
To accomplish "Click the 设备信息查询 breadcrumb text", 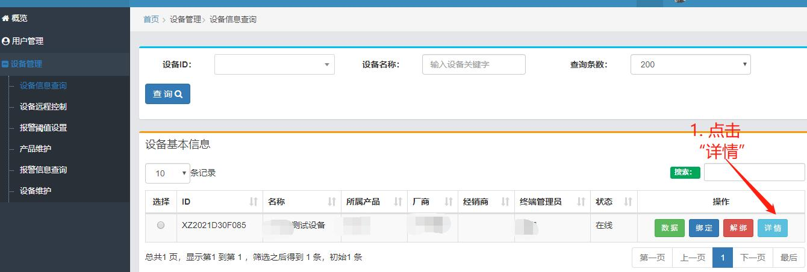I will coord(233,19).
